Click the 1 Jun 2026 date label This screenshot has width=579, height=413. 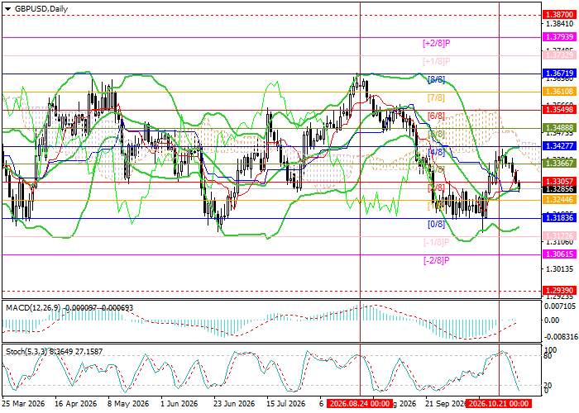click(181, 404)
